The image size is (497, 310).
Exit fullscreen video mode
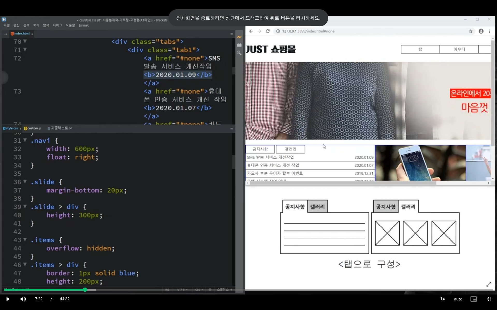pyautogui.click(x=489, y=299)
